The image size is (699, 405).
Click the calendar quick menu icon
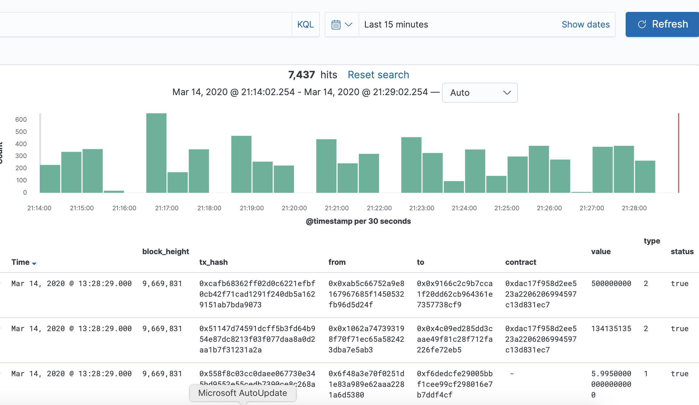pyautogui.click(x=336, y=25)
